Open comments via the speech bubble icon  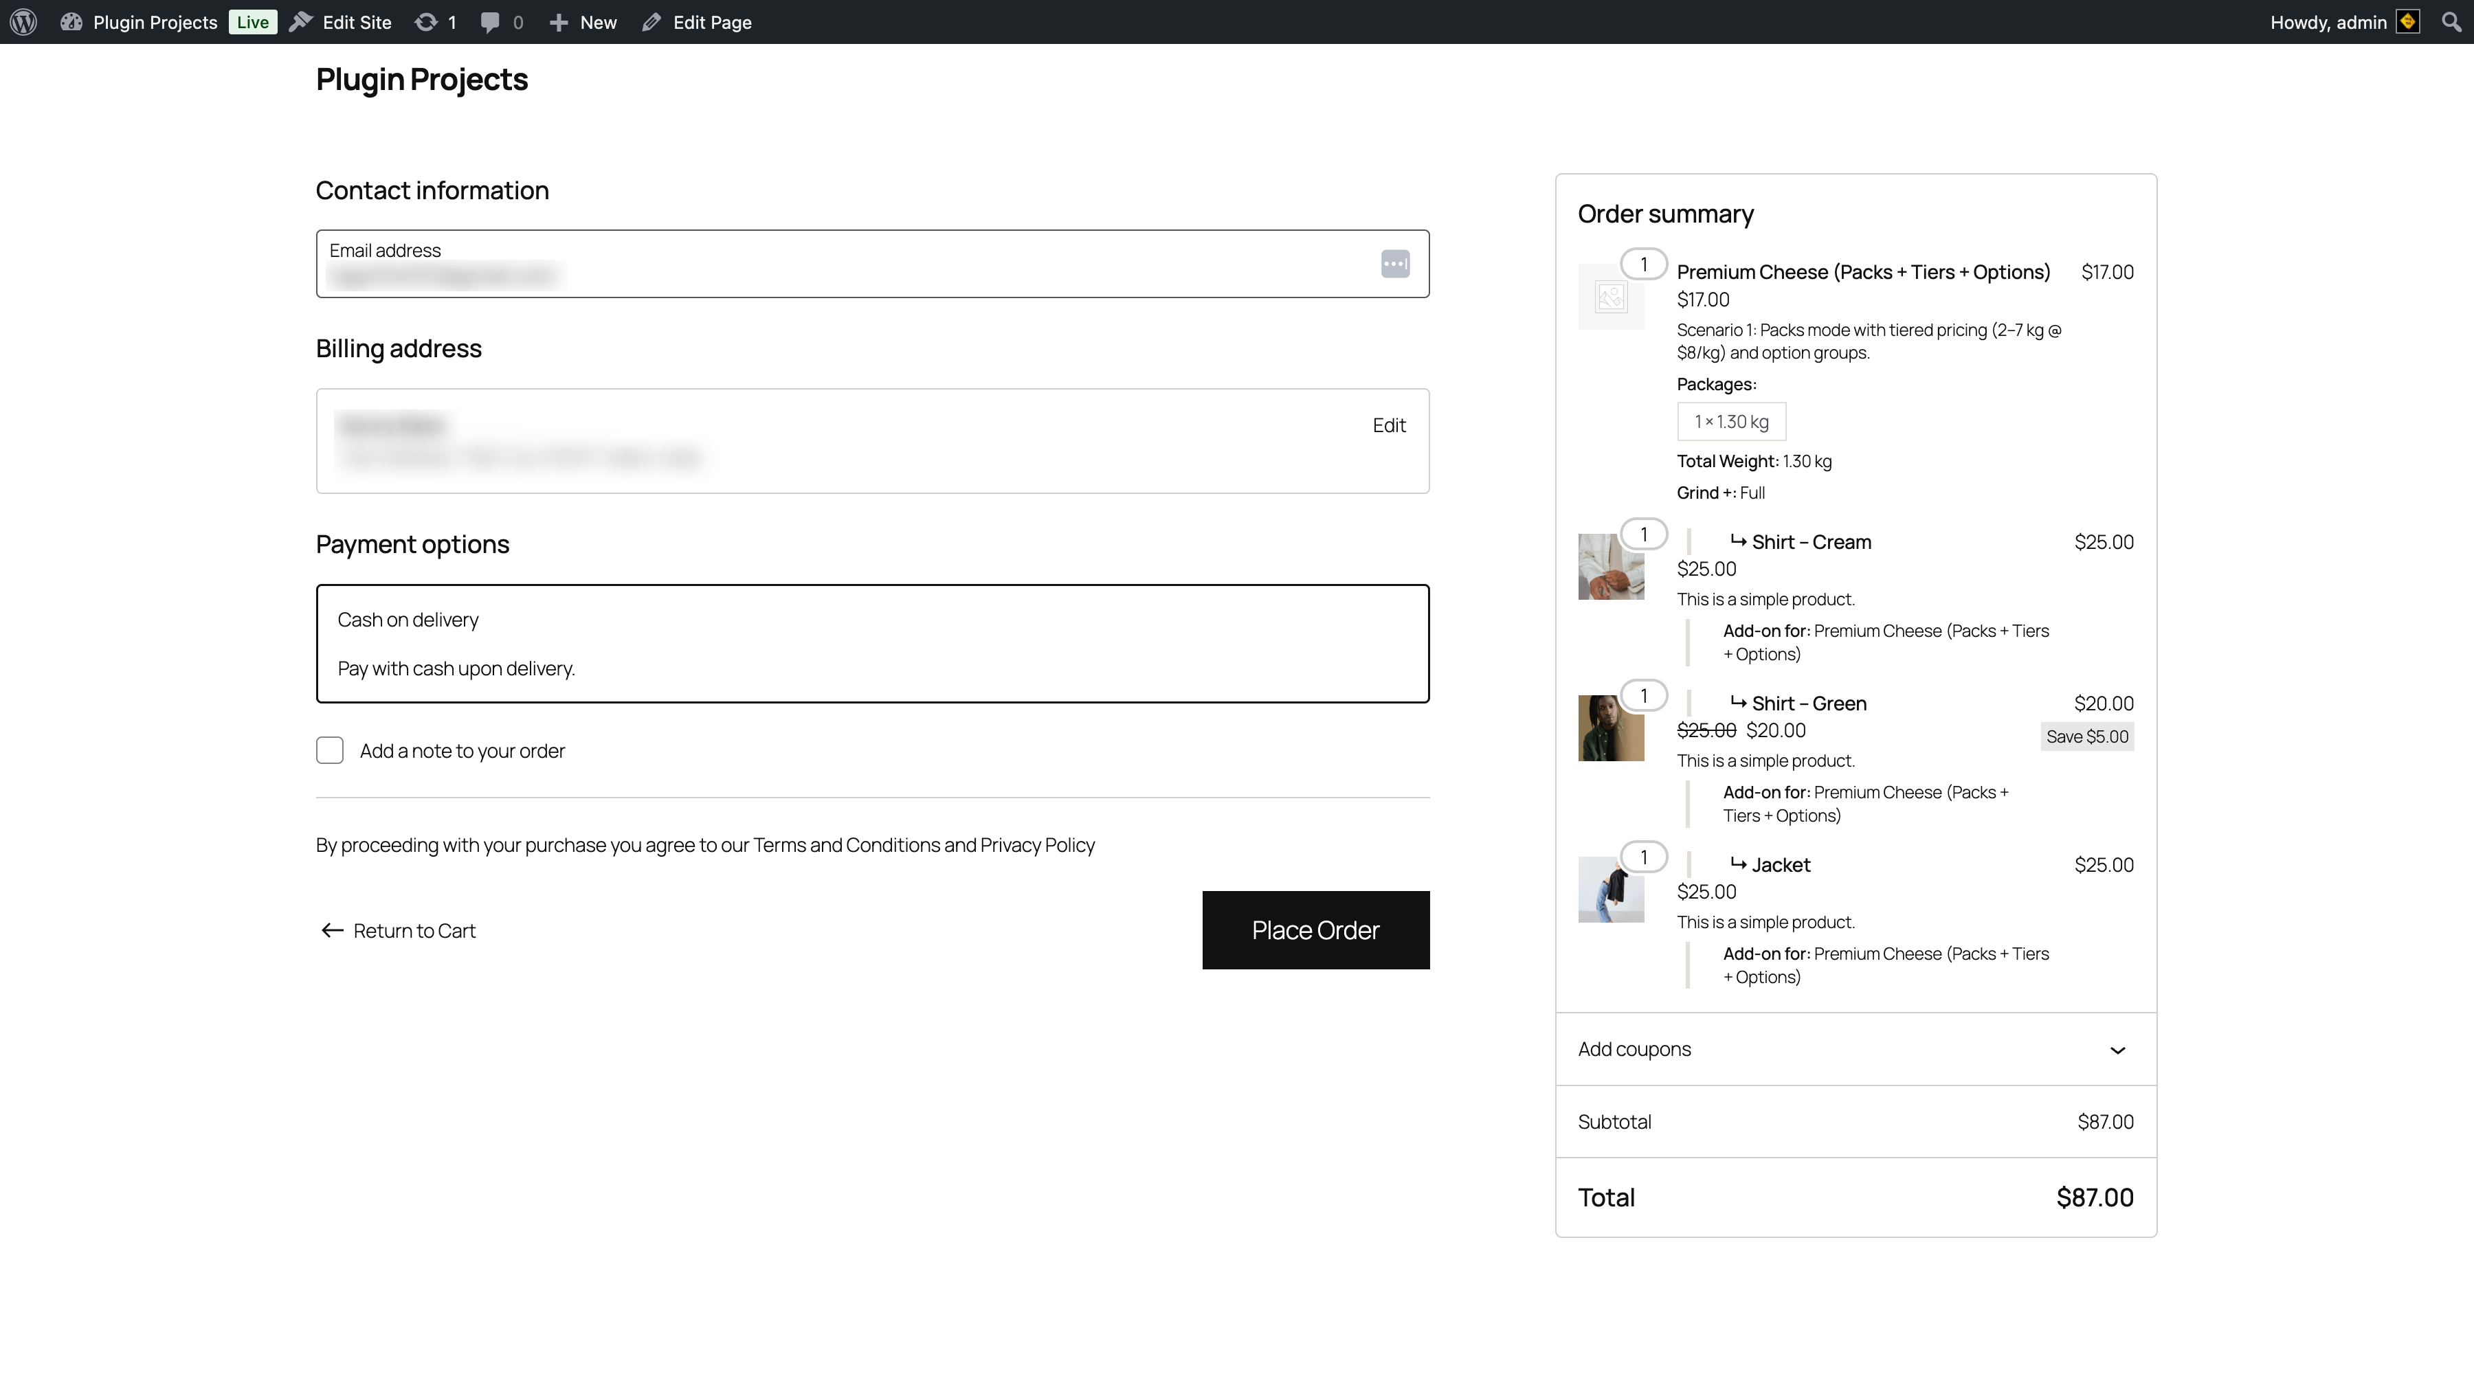(x=493, y=21)
